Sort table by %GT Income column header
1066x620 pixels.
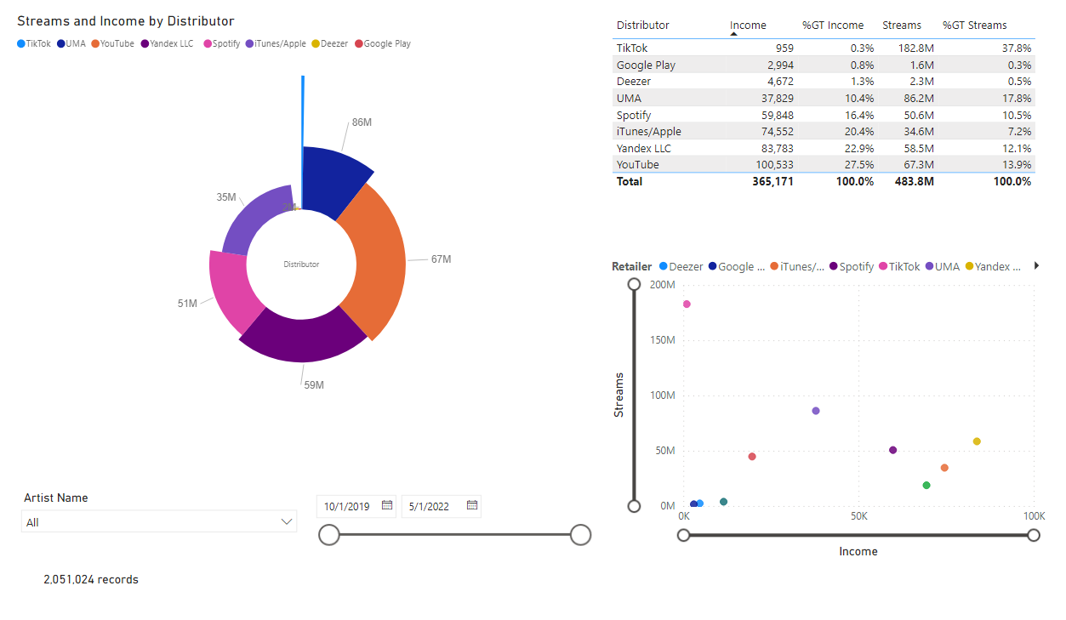[833, 26]
